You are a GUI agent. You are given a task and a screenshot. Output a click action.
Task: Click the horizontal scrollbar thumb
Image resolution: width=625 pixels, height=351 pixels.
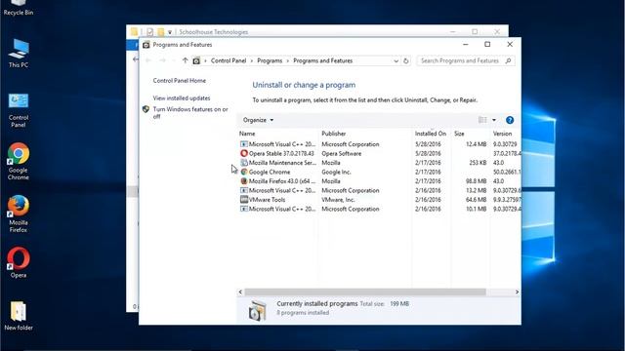pos(365,292)
